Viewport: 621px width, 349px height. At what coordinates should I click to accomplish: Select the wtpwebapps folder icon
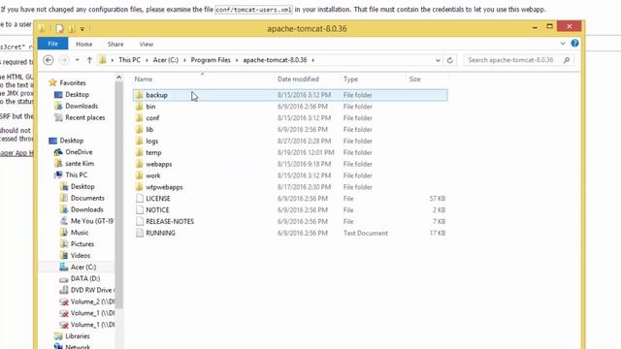pos(139,187)
